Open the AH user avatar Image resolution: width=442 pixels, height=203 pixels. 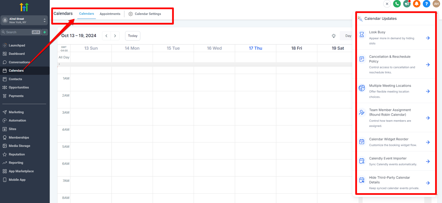click(436, 4)
